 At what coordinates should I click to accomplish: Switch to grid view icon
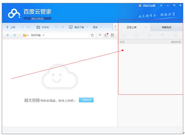[x=112, y=35]
